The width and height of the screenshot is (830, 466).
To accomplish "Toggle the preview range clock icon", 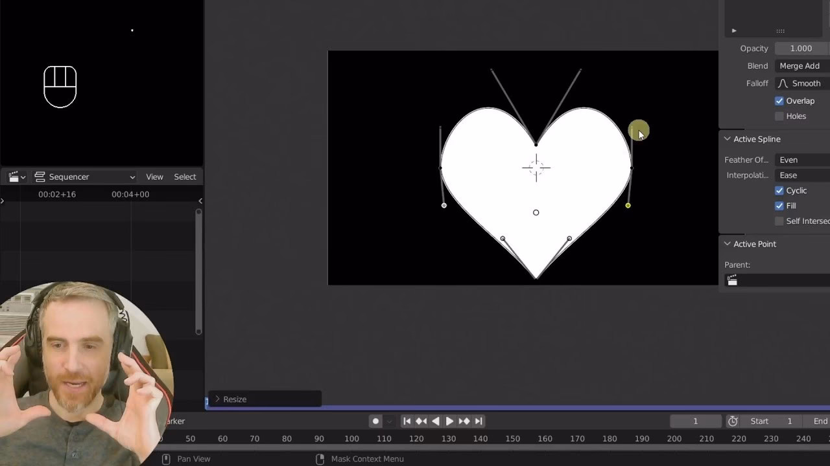I will (x=733, y=421).
